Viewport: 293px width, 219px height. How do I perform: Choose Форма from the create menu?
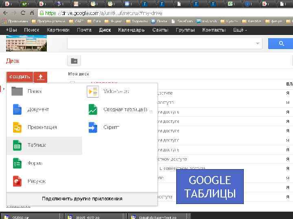(44, 163)
